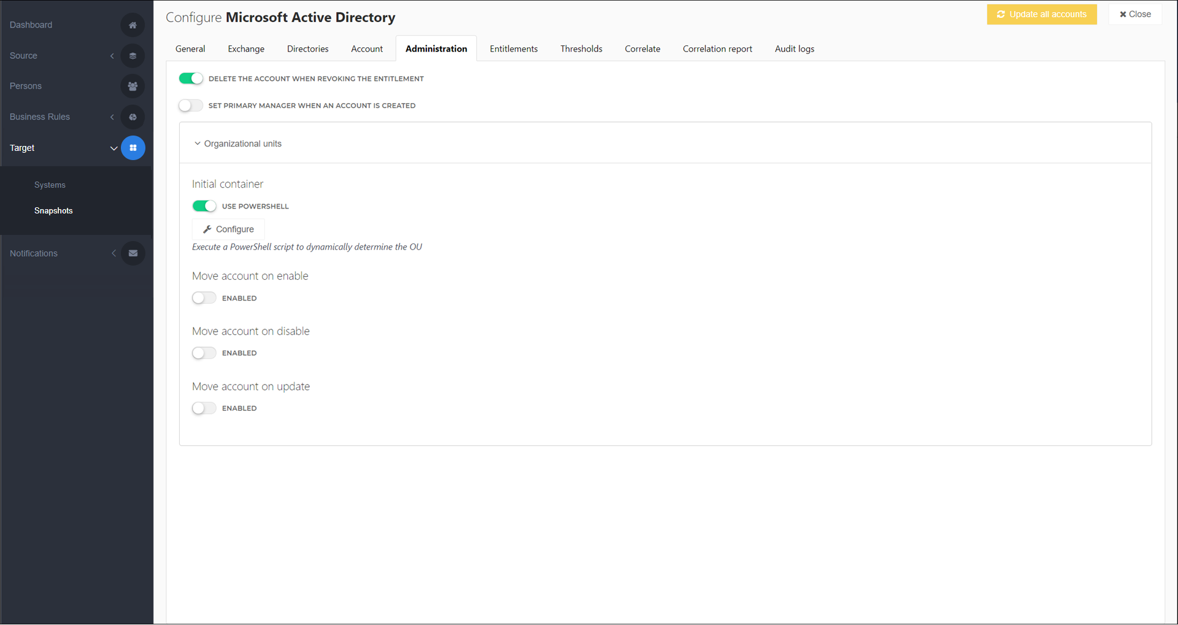Go to Dashboard in sidebar
Image resolution: width=1178 pixels, height=625 pixels.
tap(31, 25)
